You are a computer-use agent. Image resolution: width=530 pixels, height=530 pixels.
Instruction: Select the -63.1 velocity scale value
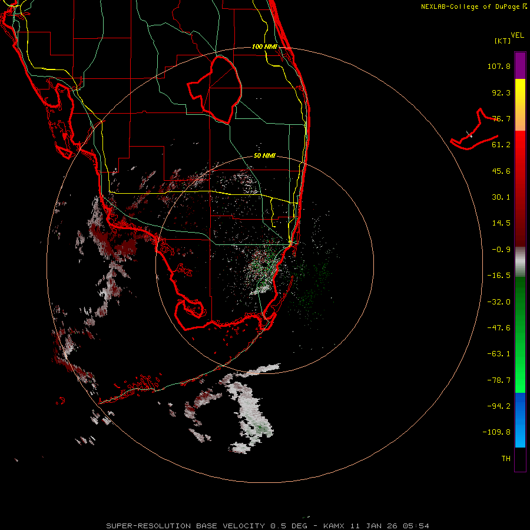pyautogui.click(x=499, y=354)
